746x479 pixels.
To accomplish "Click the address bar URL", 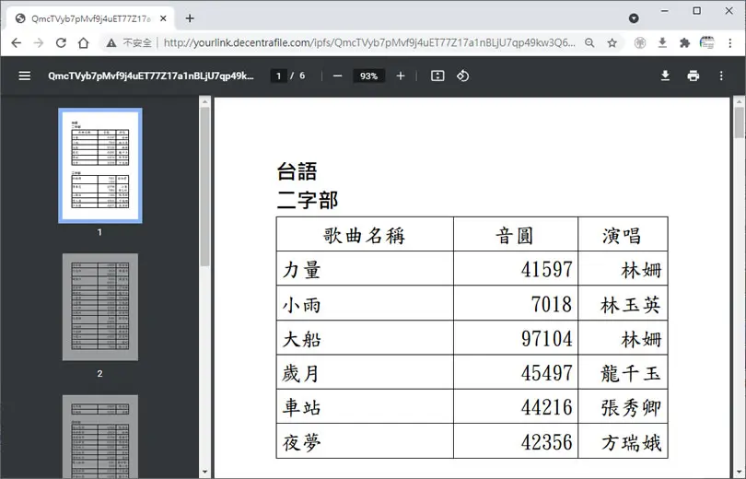I will coord(369,42).
